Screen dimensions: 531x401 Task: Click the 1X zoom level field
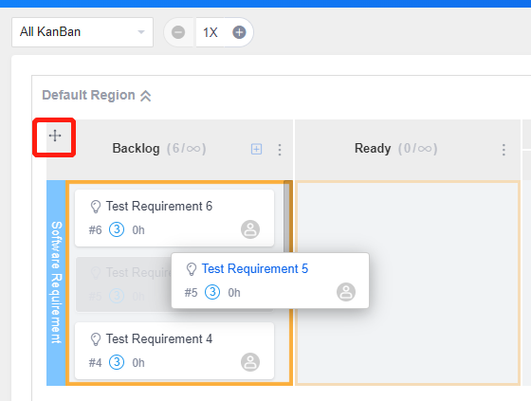[x=210, y=32]
